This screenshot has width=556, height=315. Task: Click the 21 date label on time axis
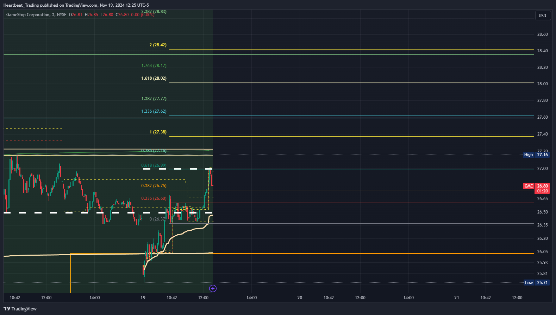click(x=457, y=298)
